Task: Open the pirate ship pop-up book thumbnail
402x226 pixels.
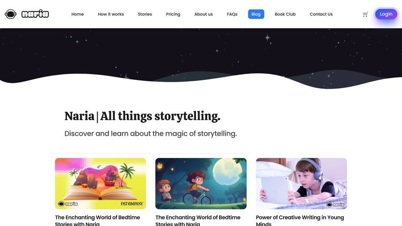Action: (100, 183)
